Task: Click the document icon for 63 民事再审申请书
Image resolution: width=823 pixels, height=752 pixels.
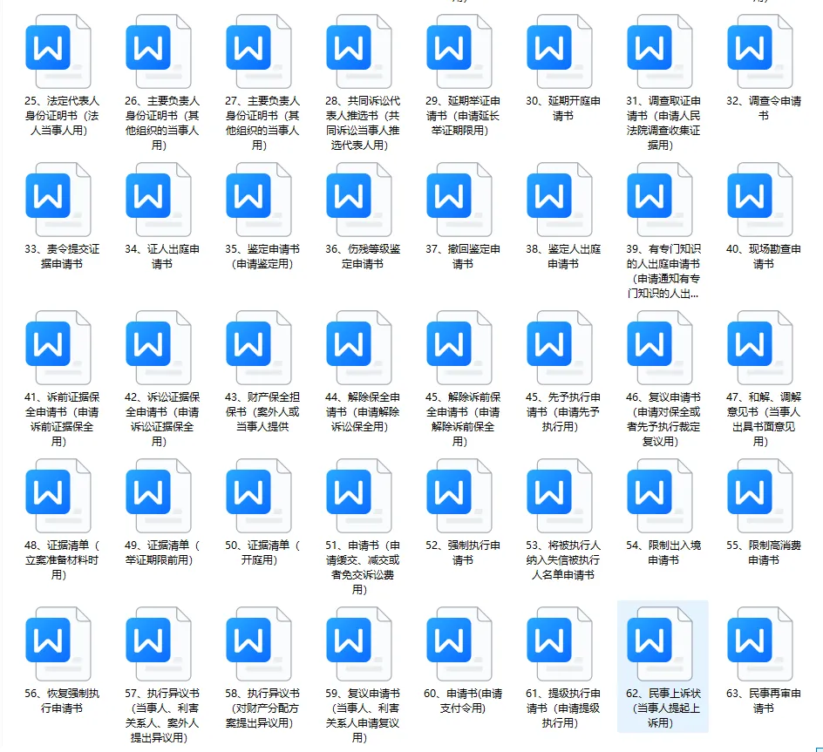Action: click(x=760, y=643)
